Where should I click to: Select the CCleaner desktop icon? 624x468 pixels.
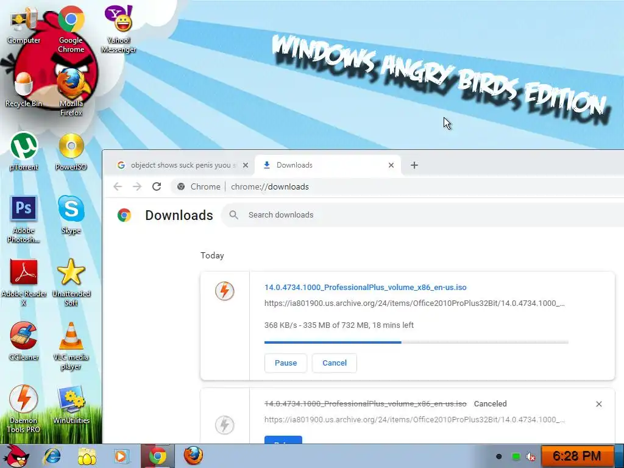(24, 341)
